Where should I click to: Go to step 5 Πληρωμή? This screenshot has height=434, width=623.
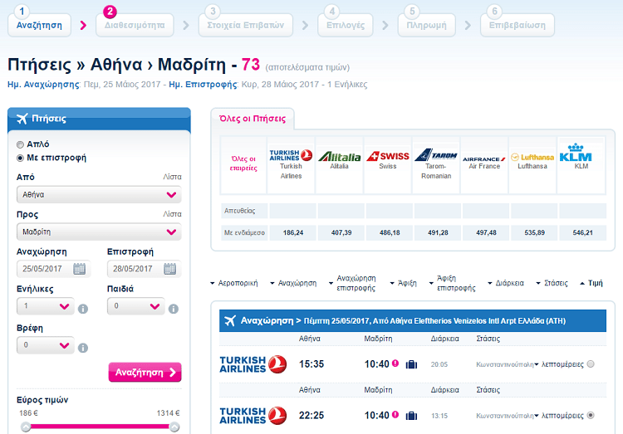(x=426, y=25)
